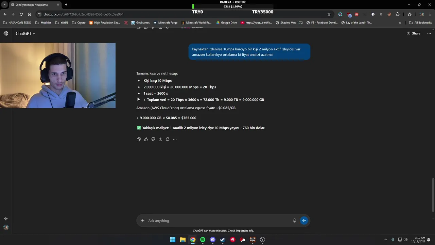Click the thumbs down icon under response
The image size is (435, 245).
tap(153, 139)
